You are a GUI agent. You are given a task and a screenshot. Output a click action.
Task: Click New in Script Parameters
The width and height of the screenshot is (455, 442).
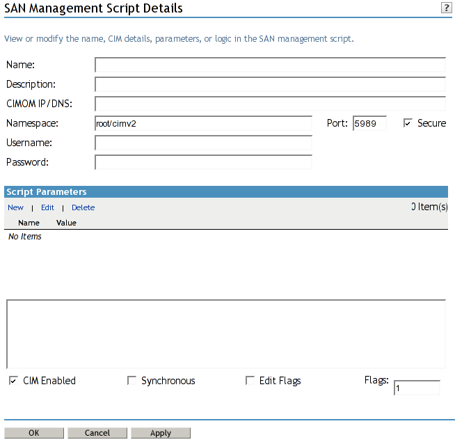pos(15,207)
